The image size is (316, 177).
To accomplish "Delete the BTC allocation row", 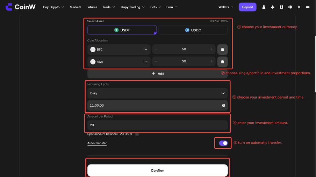I will point(222,49).
